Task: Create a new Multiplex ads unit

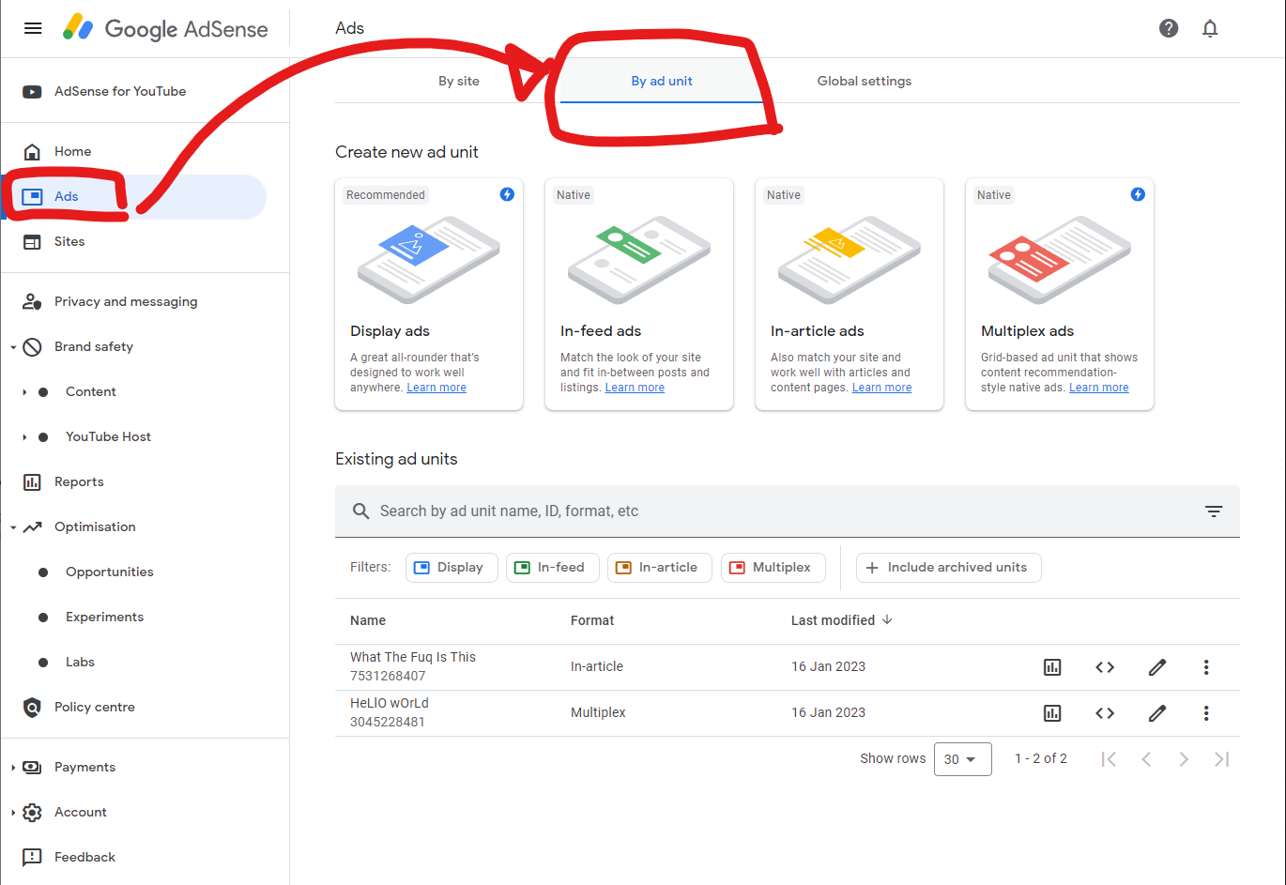Action: pos(1060,295)
